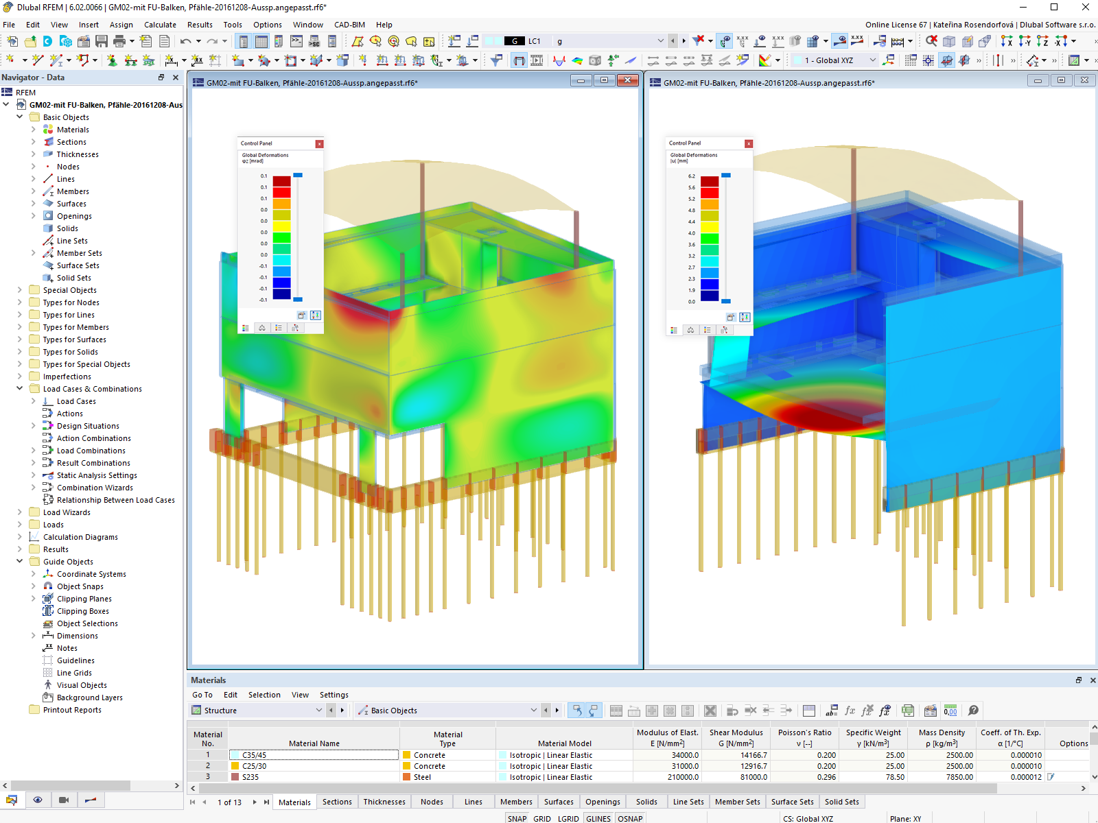Switch to the Sections tab at the bottom
The width and height of the screenshot is (1098, 823).
[x=337, y=801]
